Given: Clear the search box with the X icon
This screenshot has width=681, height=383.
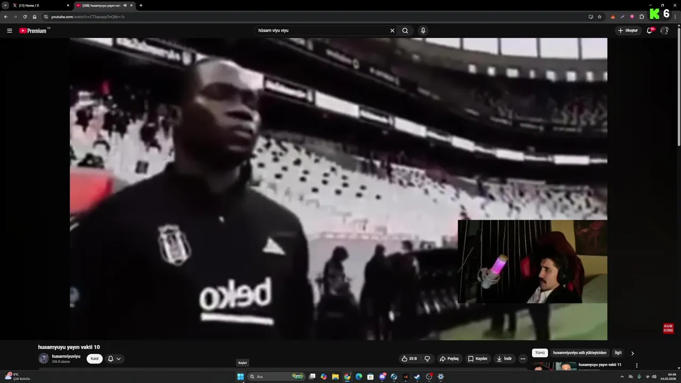Looking at the screenshot, I should pyautogui.click(x=392, y=30).
